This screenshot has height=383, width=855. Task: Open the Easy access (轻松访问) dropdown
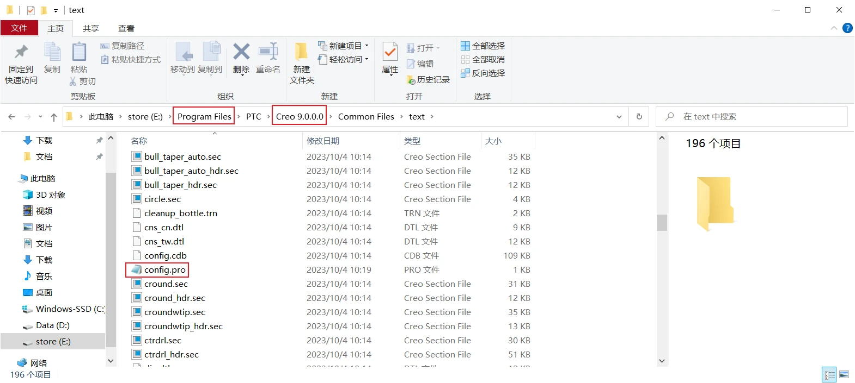coord(343,59)
